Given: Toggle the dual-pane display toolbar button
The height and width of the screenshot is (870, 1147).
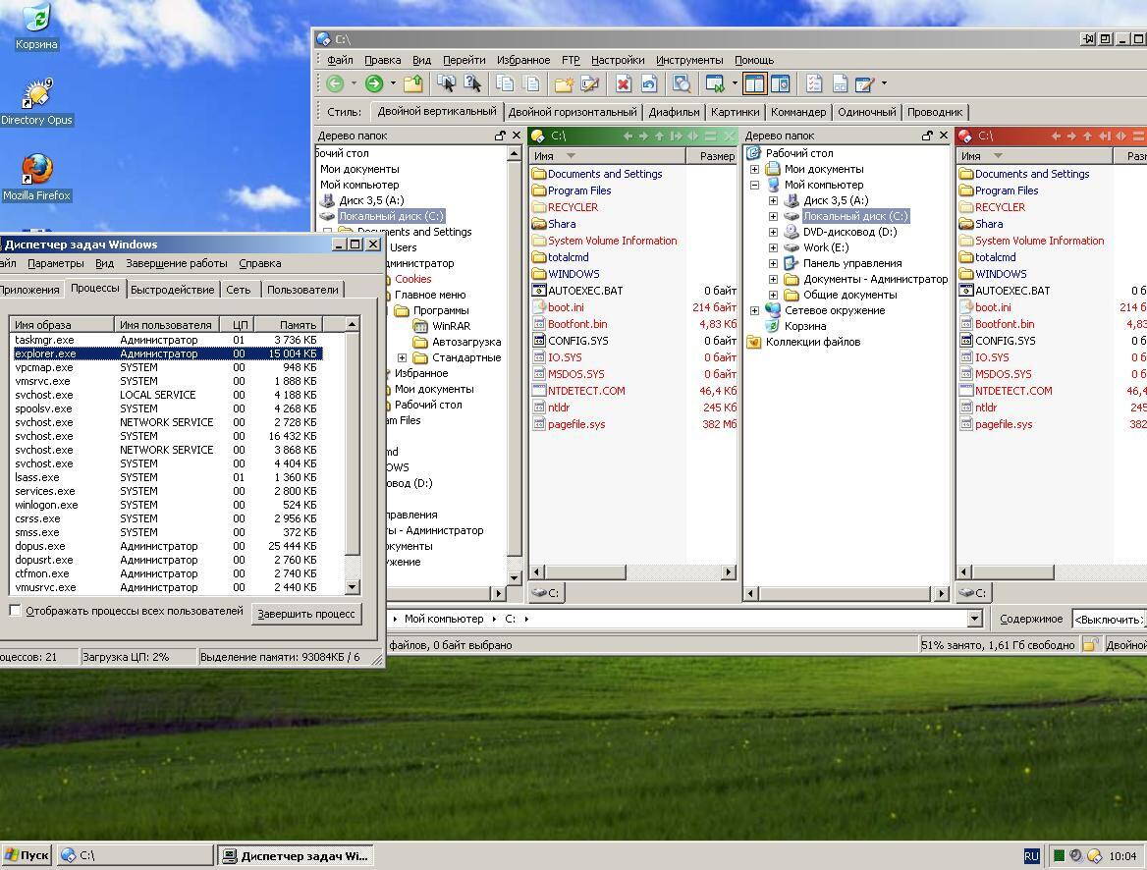Looking at the screenshot, I should click(x=754, y=83).
